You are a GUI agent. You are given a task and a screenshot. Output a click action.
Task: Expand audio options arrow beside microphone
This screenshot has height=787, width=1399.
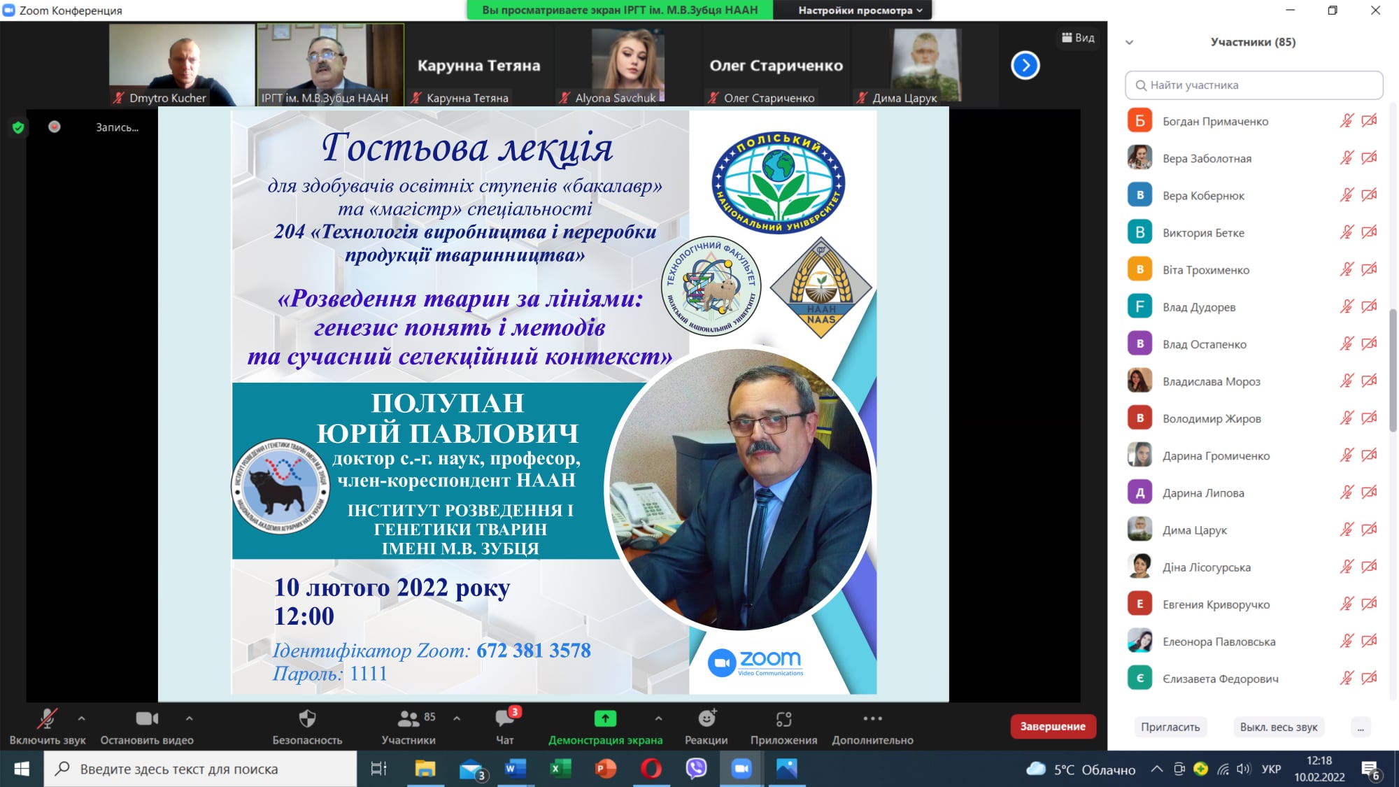click(82, 718)
